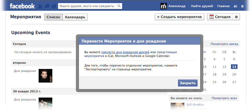Screen dimensions: 252x112
Task: Open the messages icon in header
Action: pyautogui.click(x=47, y=6)
